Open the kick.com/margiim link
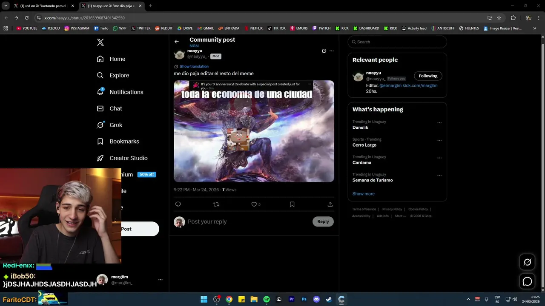Image resolution: width=545 pixels, height=306 pixels. (x=420, y=85)
